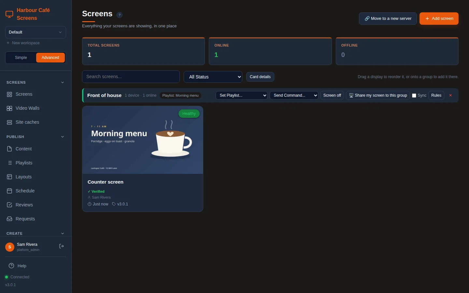Focus the Search screens input field
The image size is (469, 293).
point(131,77)
